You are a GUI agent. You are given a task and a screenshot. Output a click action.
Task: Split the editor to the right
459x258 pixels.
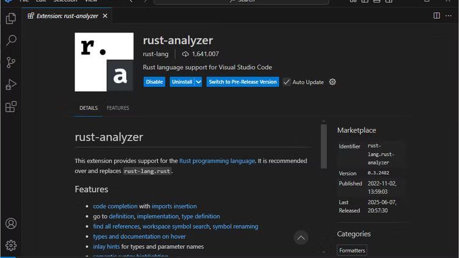pyautogui.click(x=436, y=16)
